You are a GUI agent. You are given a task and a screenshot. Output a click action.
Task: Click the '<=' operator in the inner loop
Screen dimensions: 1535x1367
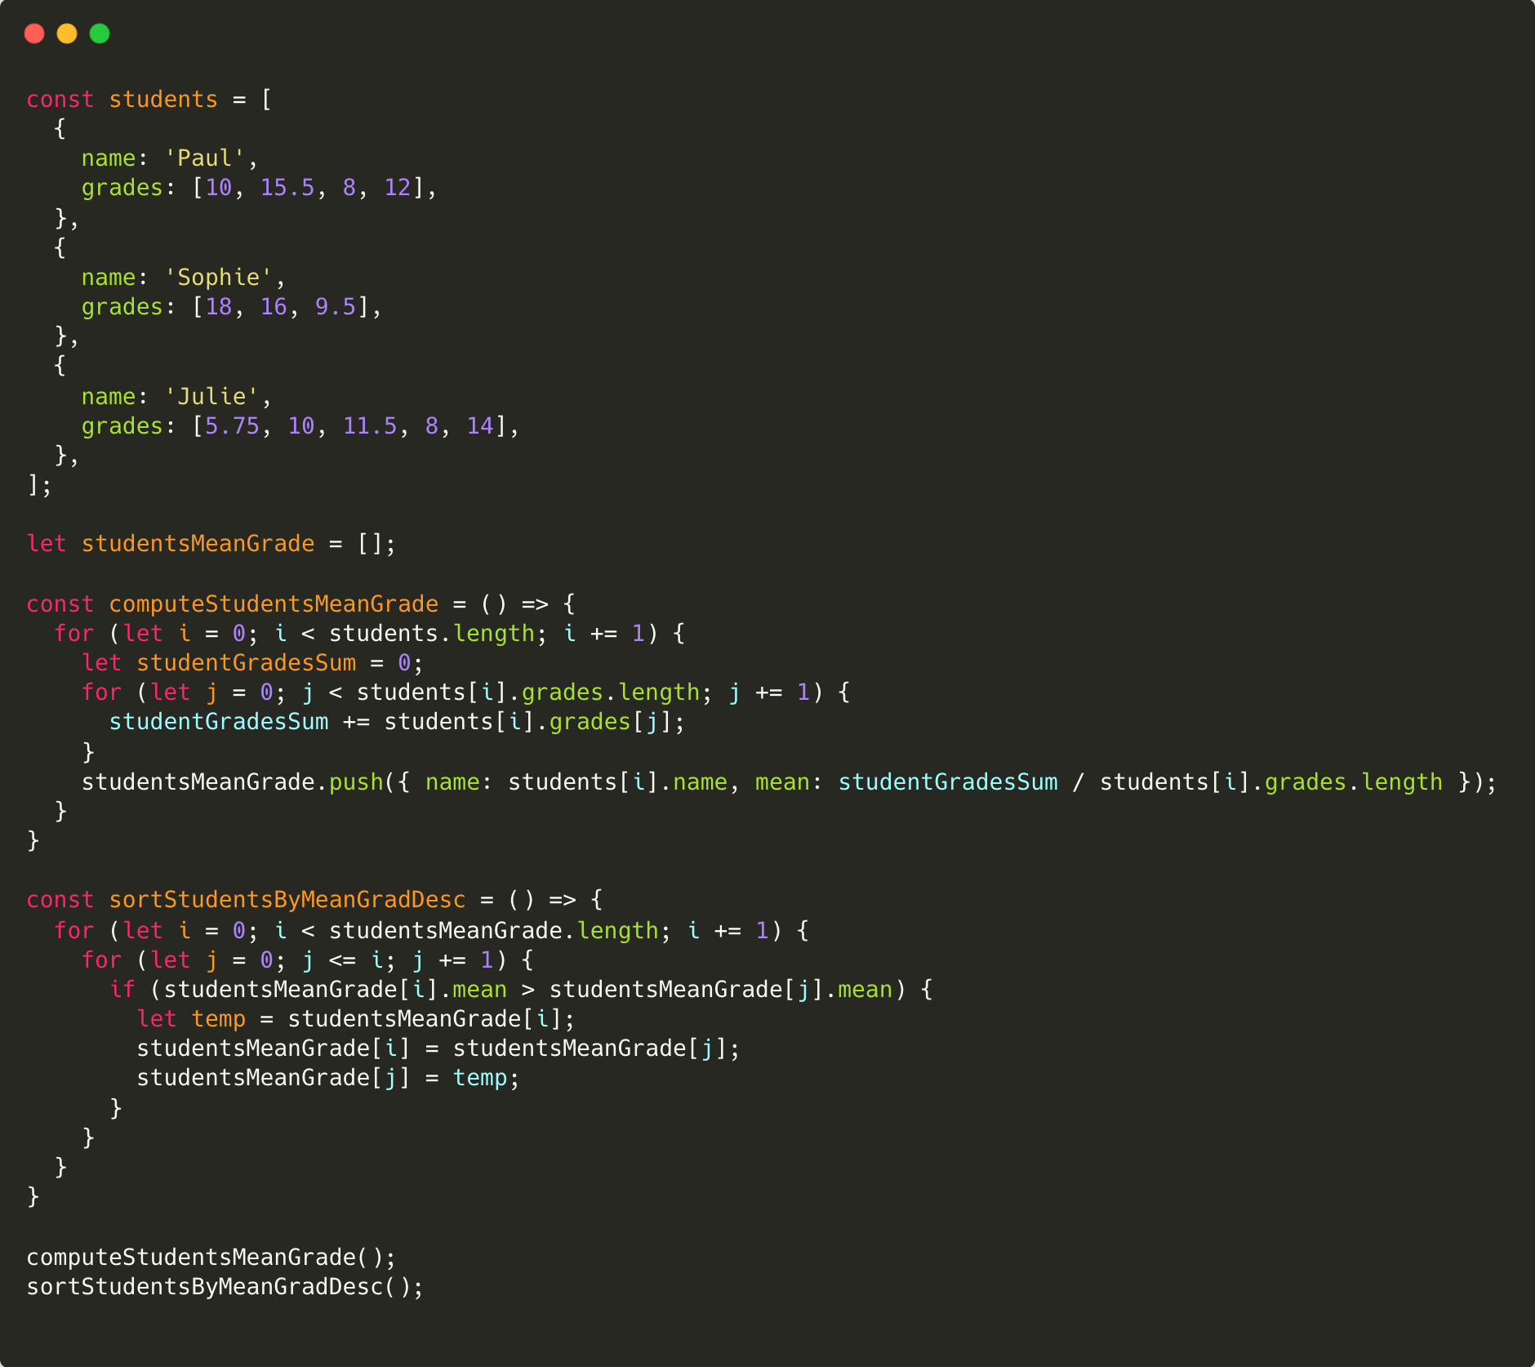[342, 960]
